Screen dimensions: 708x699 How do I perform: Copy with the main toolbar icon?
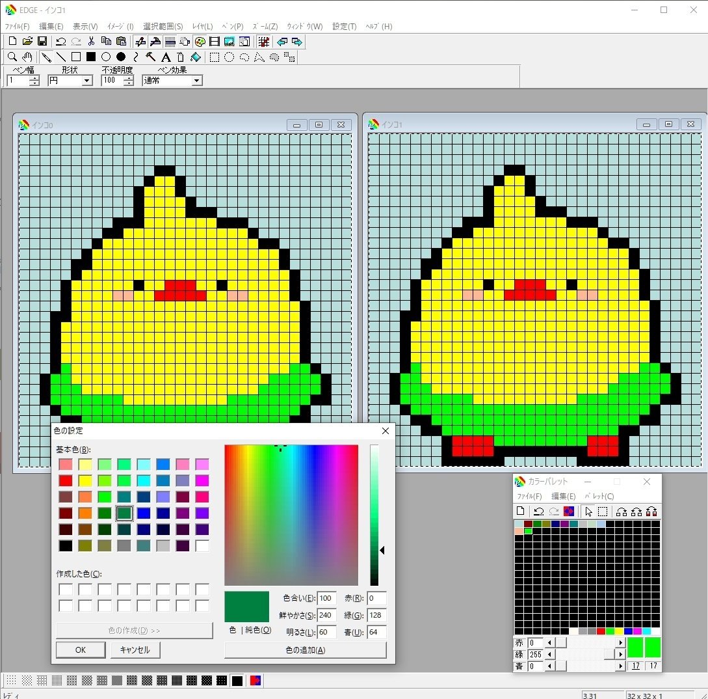[x=106, y=42]
